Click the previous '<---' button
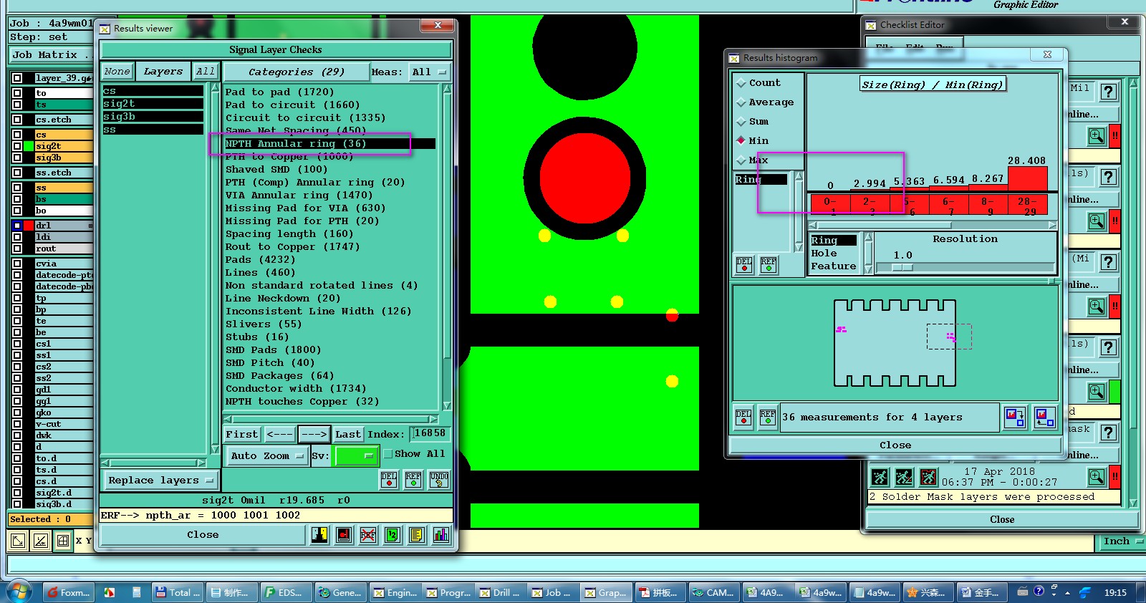The width and height of the screenshot is (1146, 603). coord(279,434)
